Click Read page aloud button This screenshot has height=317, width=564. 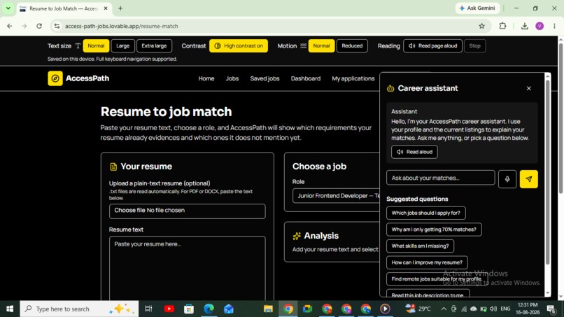coord(432,45)
